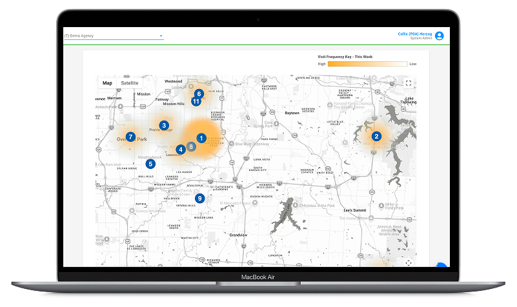Select map marker number 6
Image resolution: width=517 pixels, height=307 pixels.
(199, 94)
